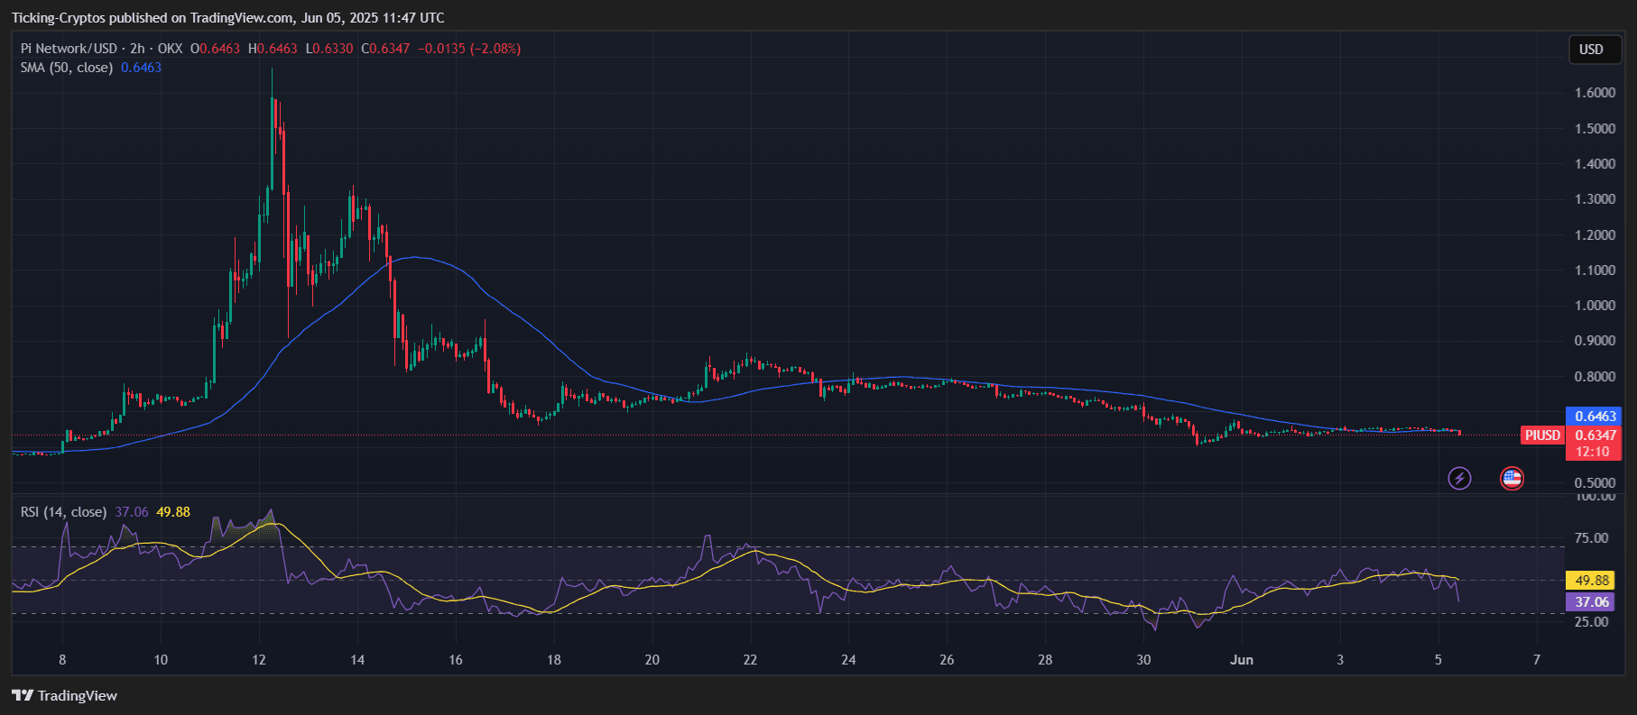1637x715 pixels.
Task: Click the blue 0.6463 price axis label
Action: (1595, 416)
